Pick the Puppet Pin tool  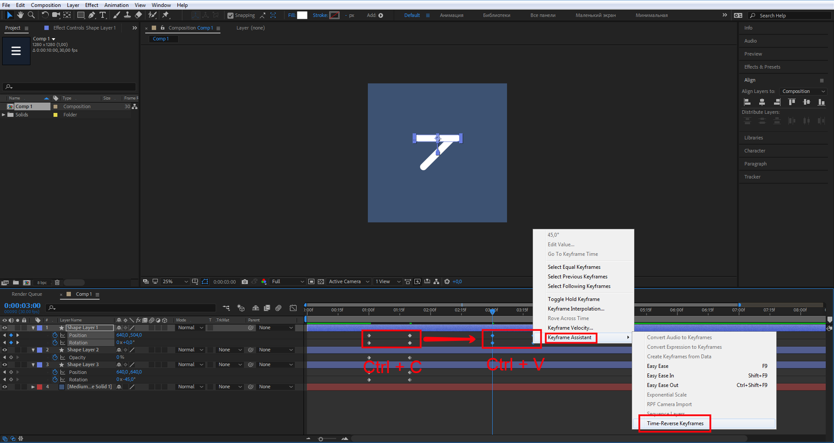coord(166,15)
